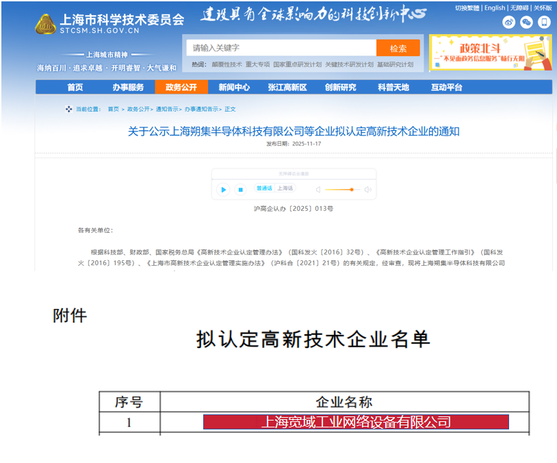Open the 新闻中心 navigation menu

[234, 87]
